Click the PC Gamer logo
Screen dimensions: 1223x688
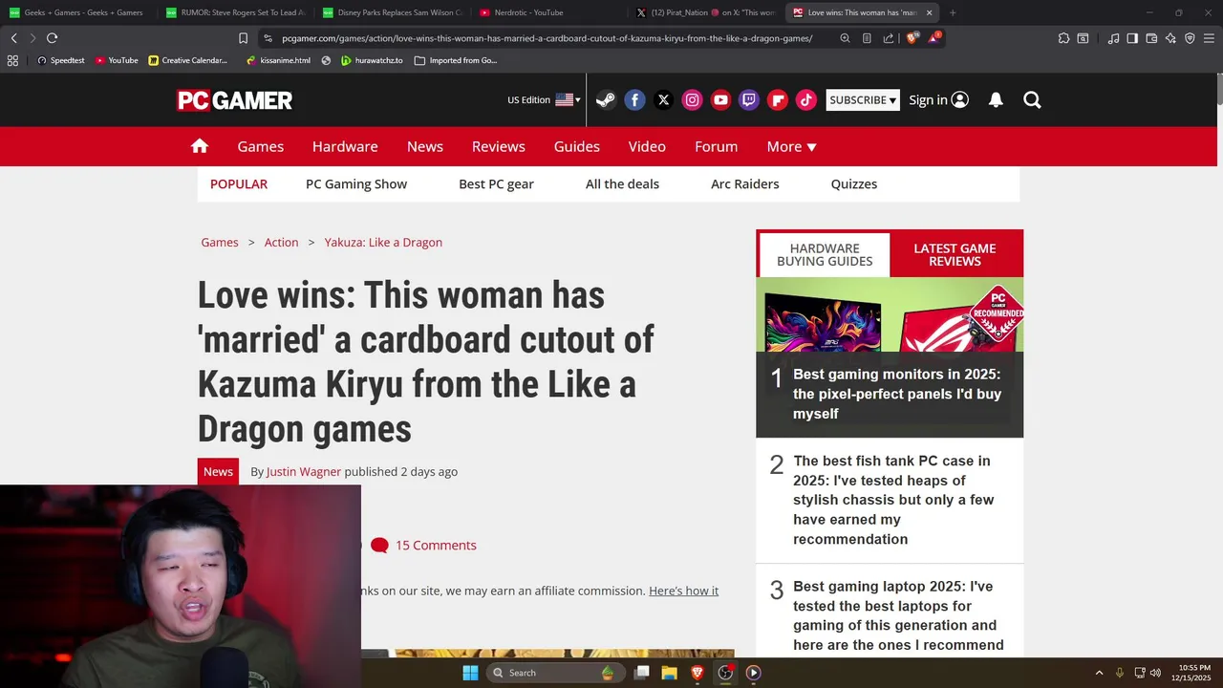234,100
